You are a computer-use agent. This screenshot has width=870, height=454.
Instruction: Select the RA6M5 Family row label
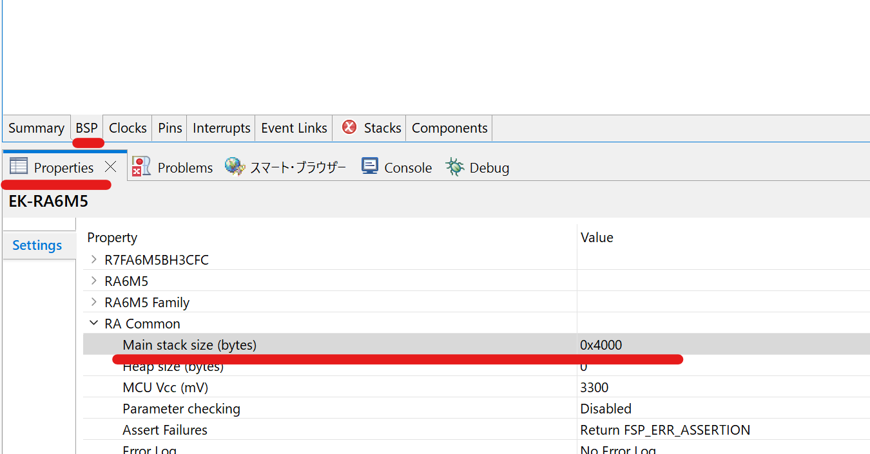(x=147, y=303)
